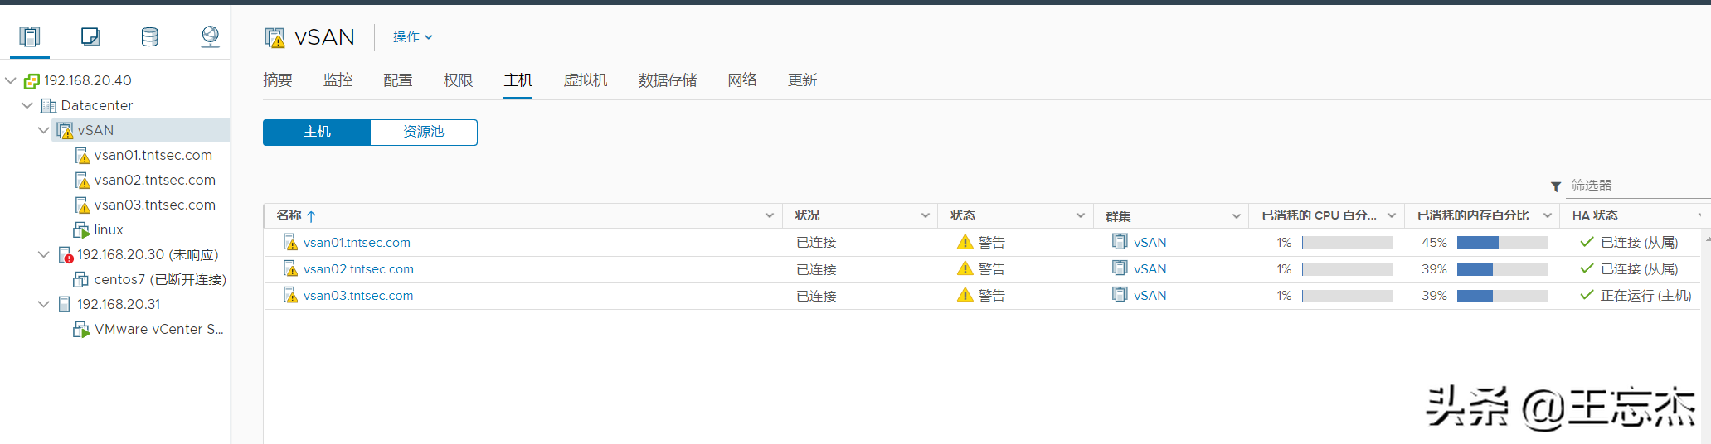Click vSAN cluster icon in page header
The width and height of the screenshot is (1711, 444).
tap(275, 37)
